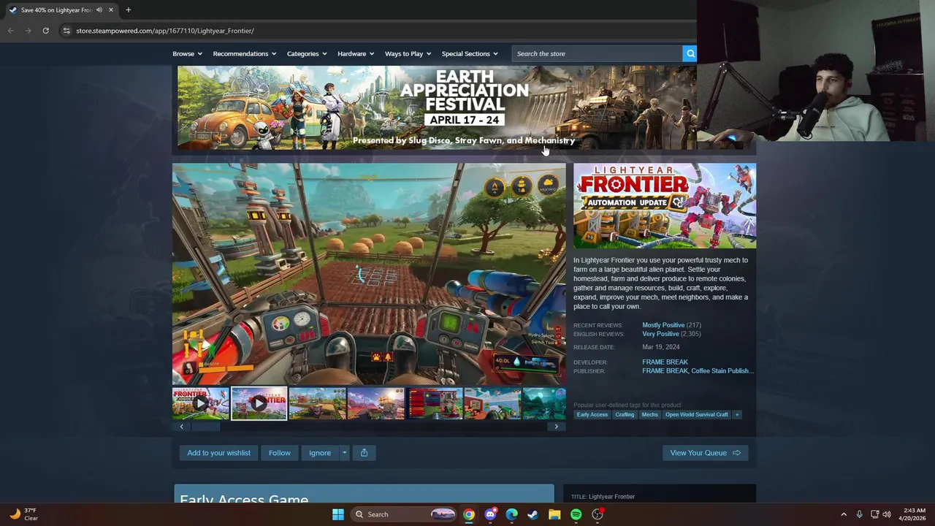Select the third screenshot thumbnail

tap(317, 403)
